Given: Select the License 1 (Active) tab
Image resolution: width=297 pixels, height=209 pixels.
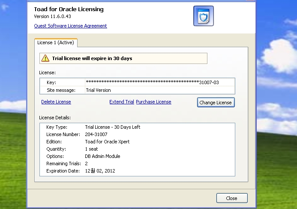Looking at the screenshot, I should pos(56,42).
